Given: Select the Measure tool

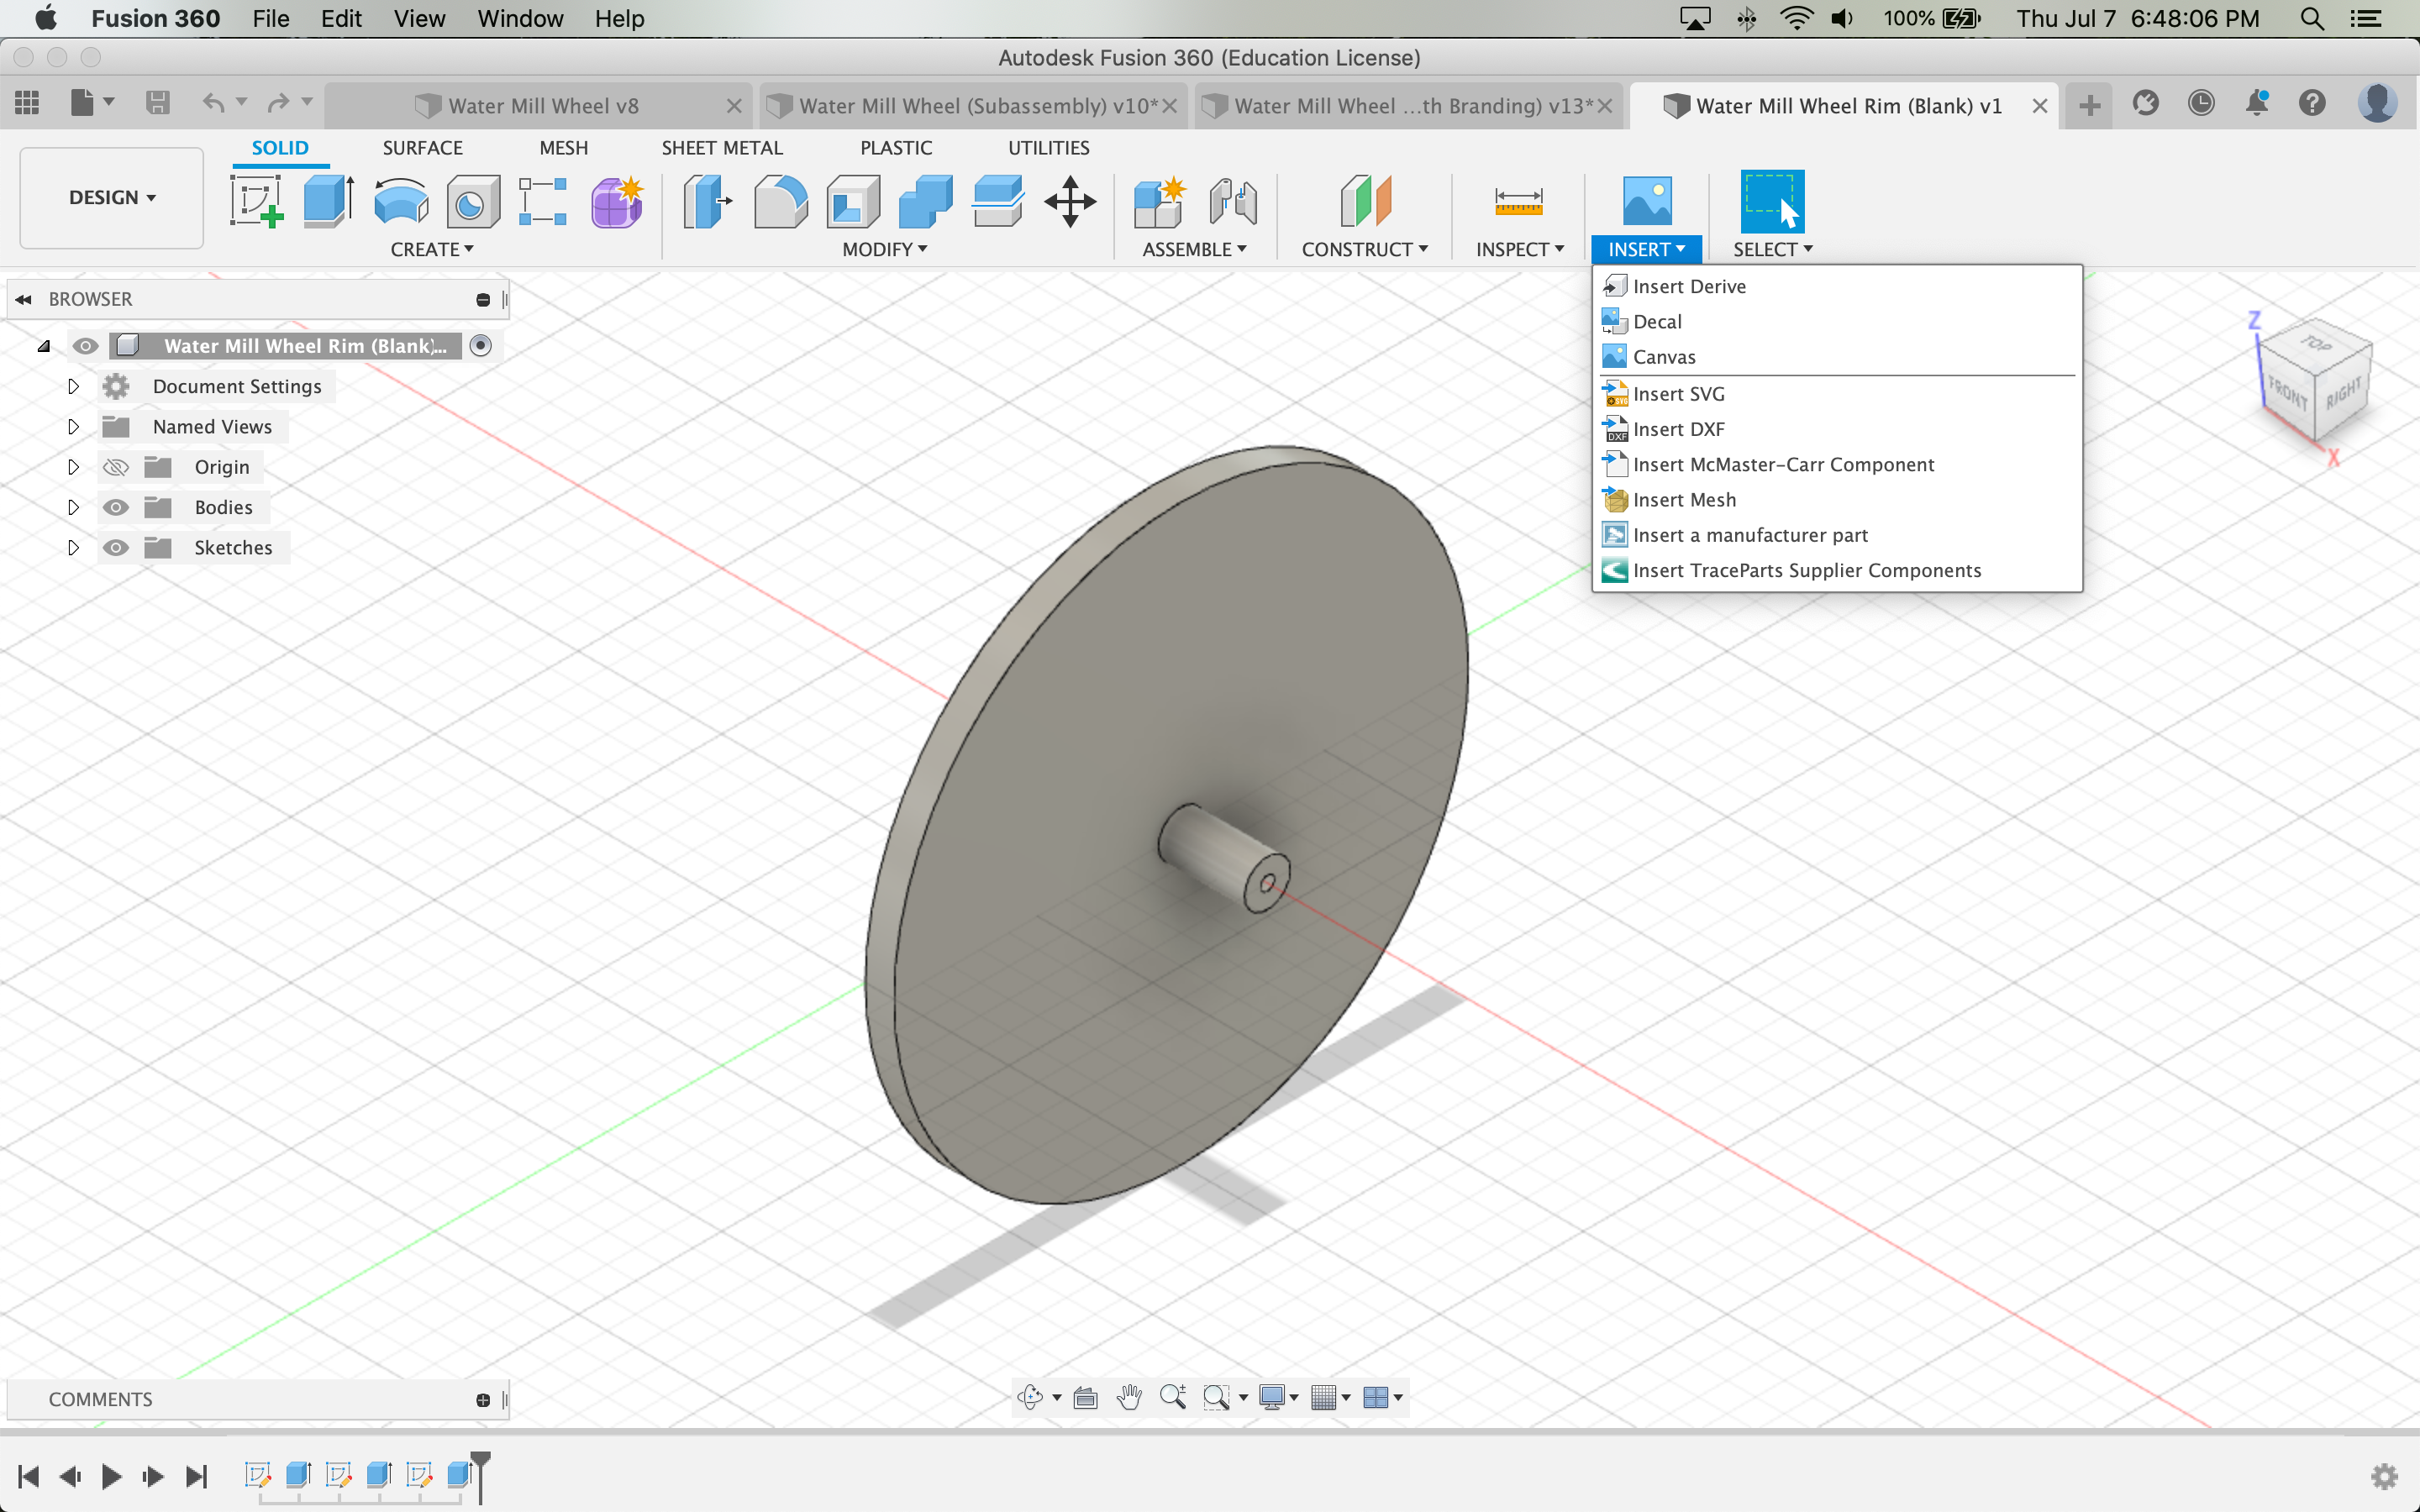Looking at the screenshot, I should (x=1518, y=200).
